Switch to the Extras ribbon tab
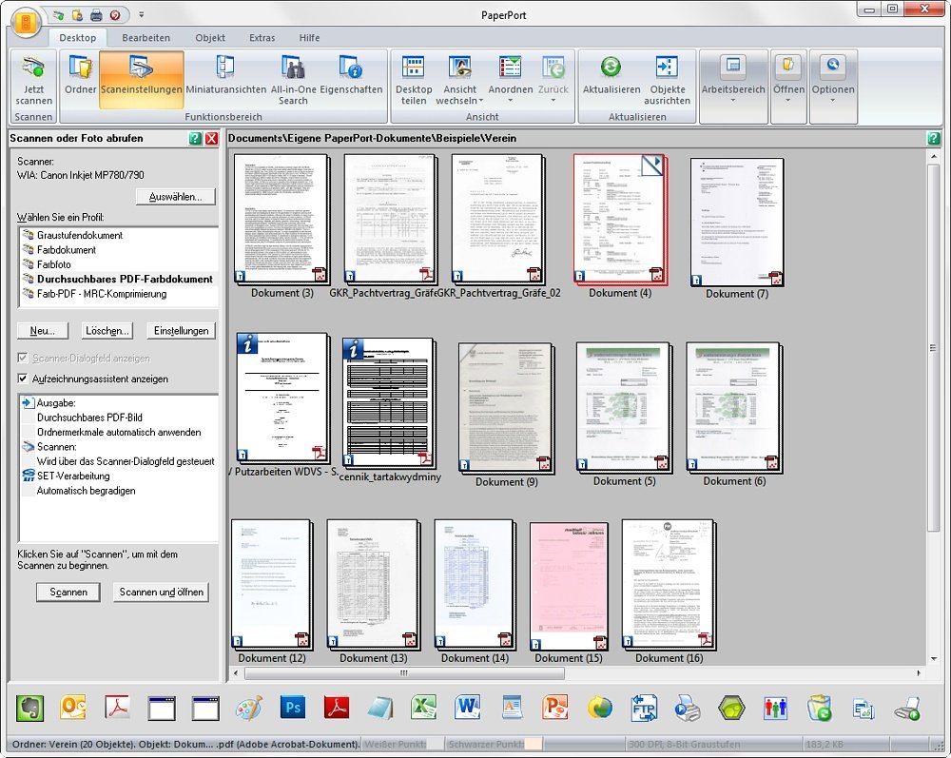951x758 pixels. (x=262, y=38)
